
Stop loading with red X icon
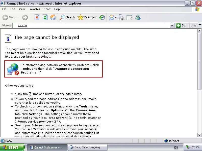click(37, 17)
